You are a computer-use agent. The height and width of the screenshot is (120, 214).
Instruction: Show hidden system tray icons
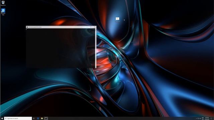(x=196, y=118)
